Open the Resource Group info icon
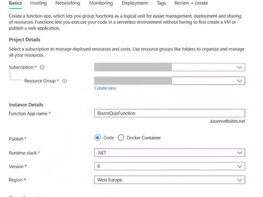Viewport: 263px width, 197px height. [x=64, y=81]
